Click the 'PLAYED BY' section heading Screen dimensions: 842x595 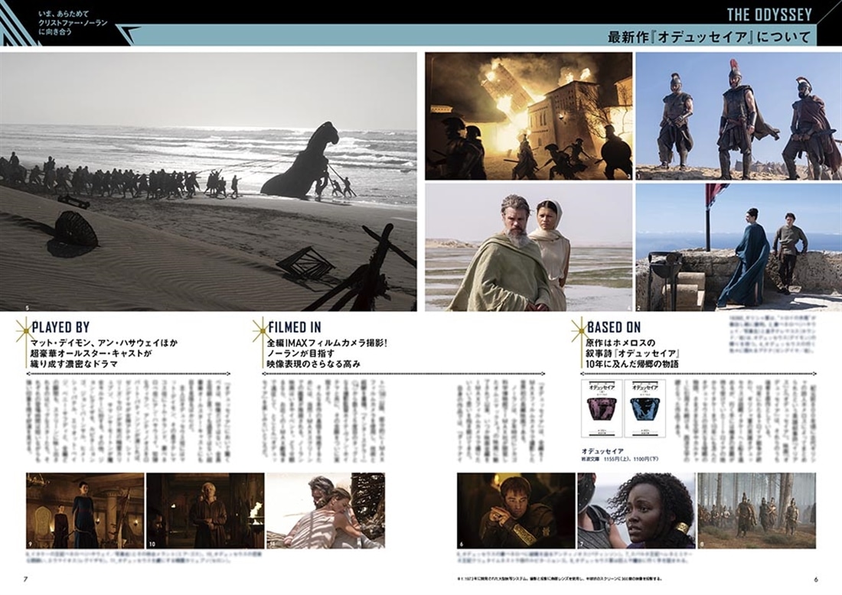[x=60, y=327]
